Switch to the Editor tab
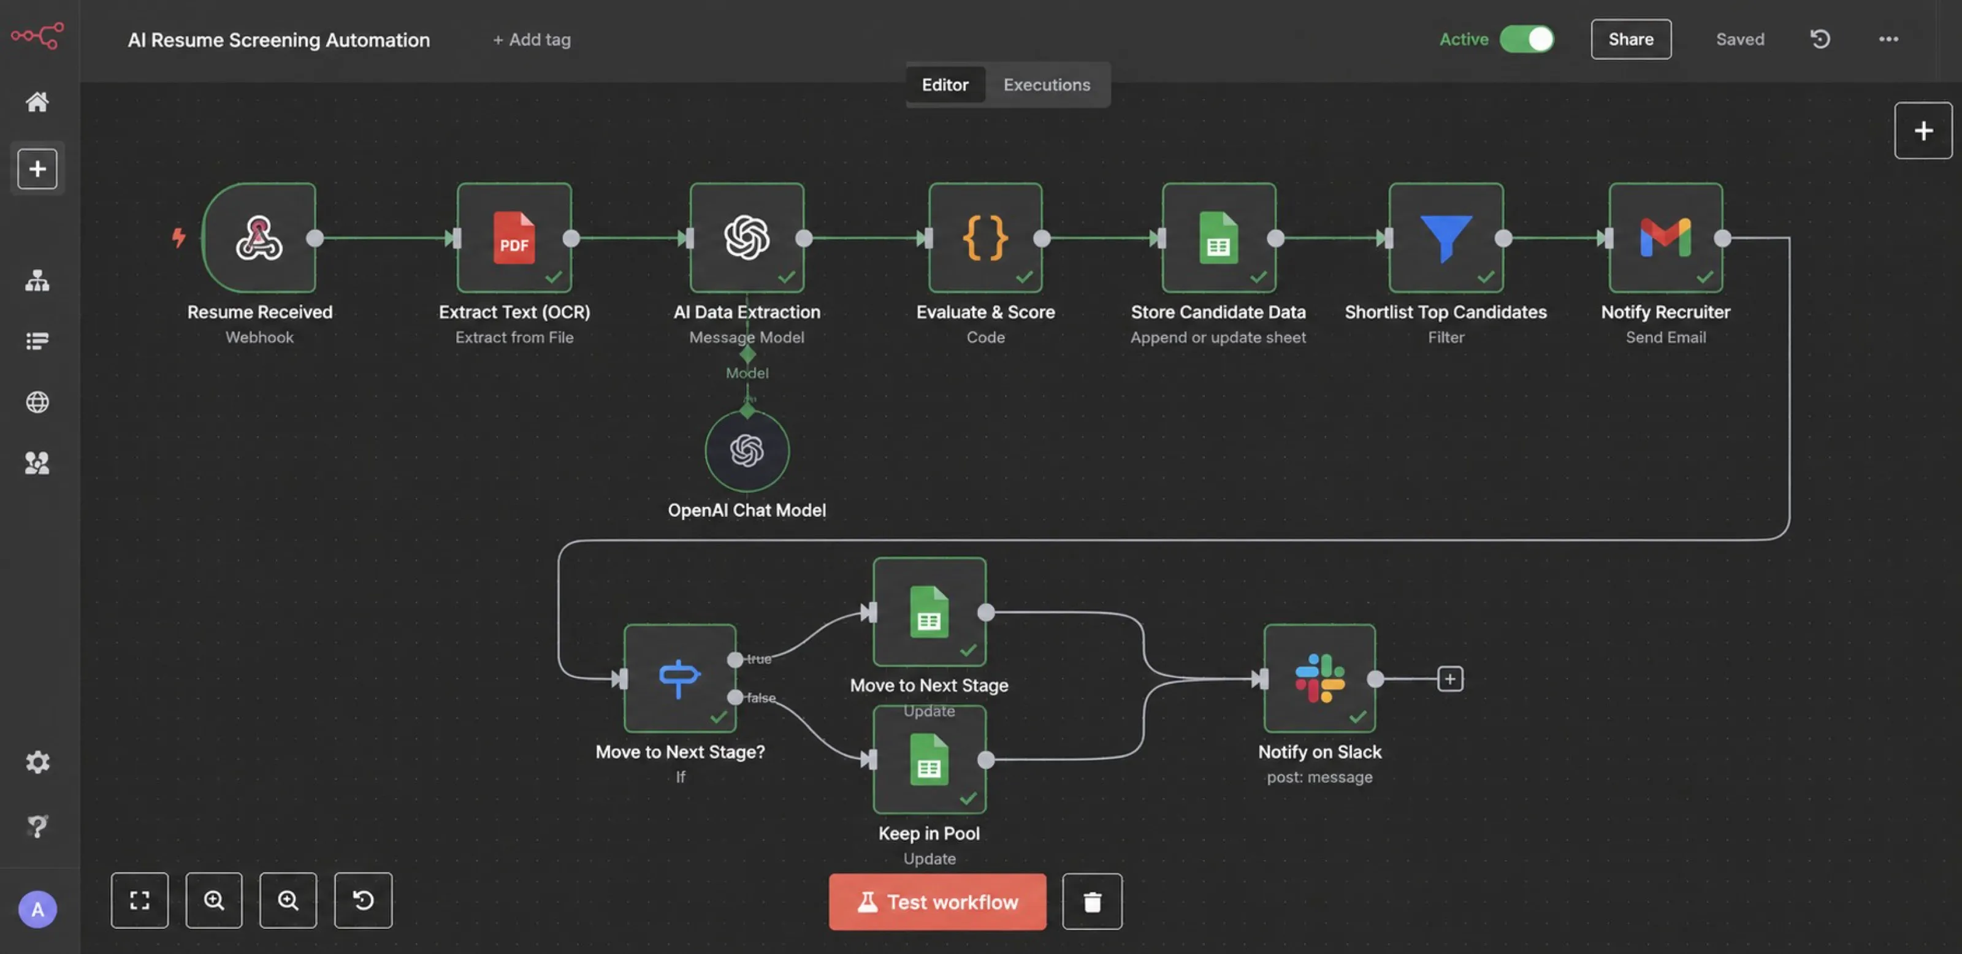Viewport: 1962px width, 954px height. coord(944,85)
